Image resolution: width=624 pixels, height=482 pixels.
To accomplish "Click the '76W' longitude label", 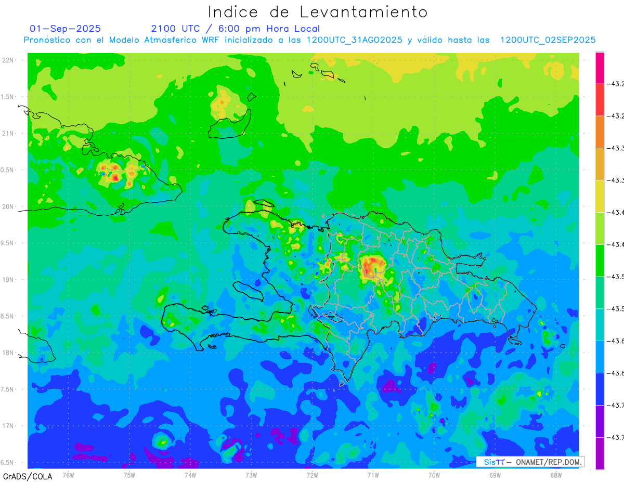I will [x=68, y=475].
